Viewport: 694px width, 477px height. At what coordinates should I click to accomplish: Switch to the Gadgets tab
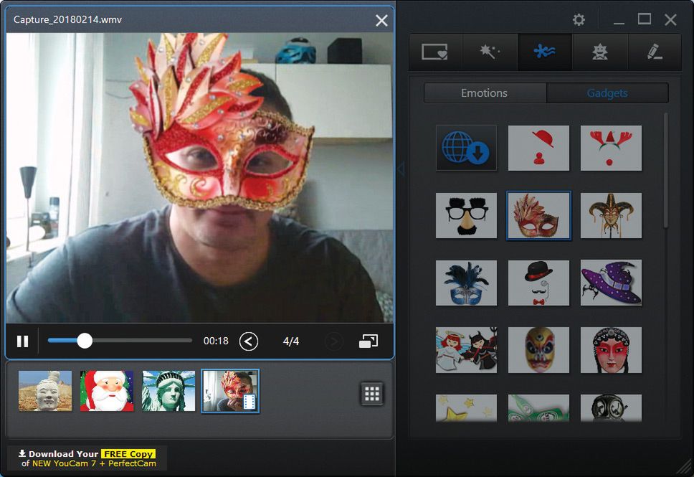[607, 93]
